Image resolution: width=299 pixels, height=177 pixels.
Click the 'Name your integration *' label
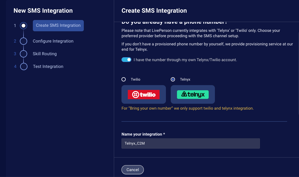coord(143,134)
